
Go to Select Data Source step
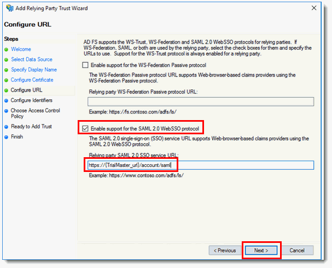pyautogui.click(x=32, y=59)
